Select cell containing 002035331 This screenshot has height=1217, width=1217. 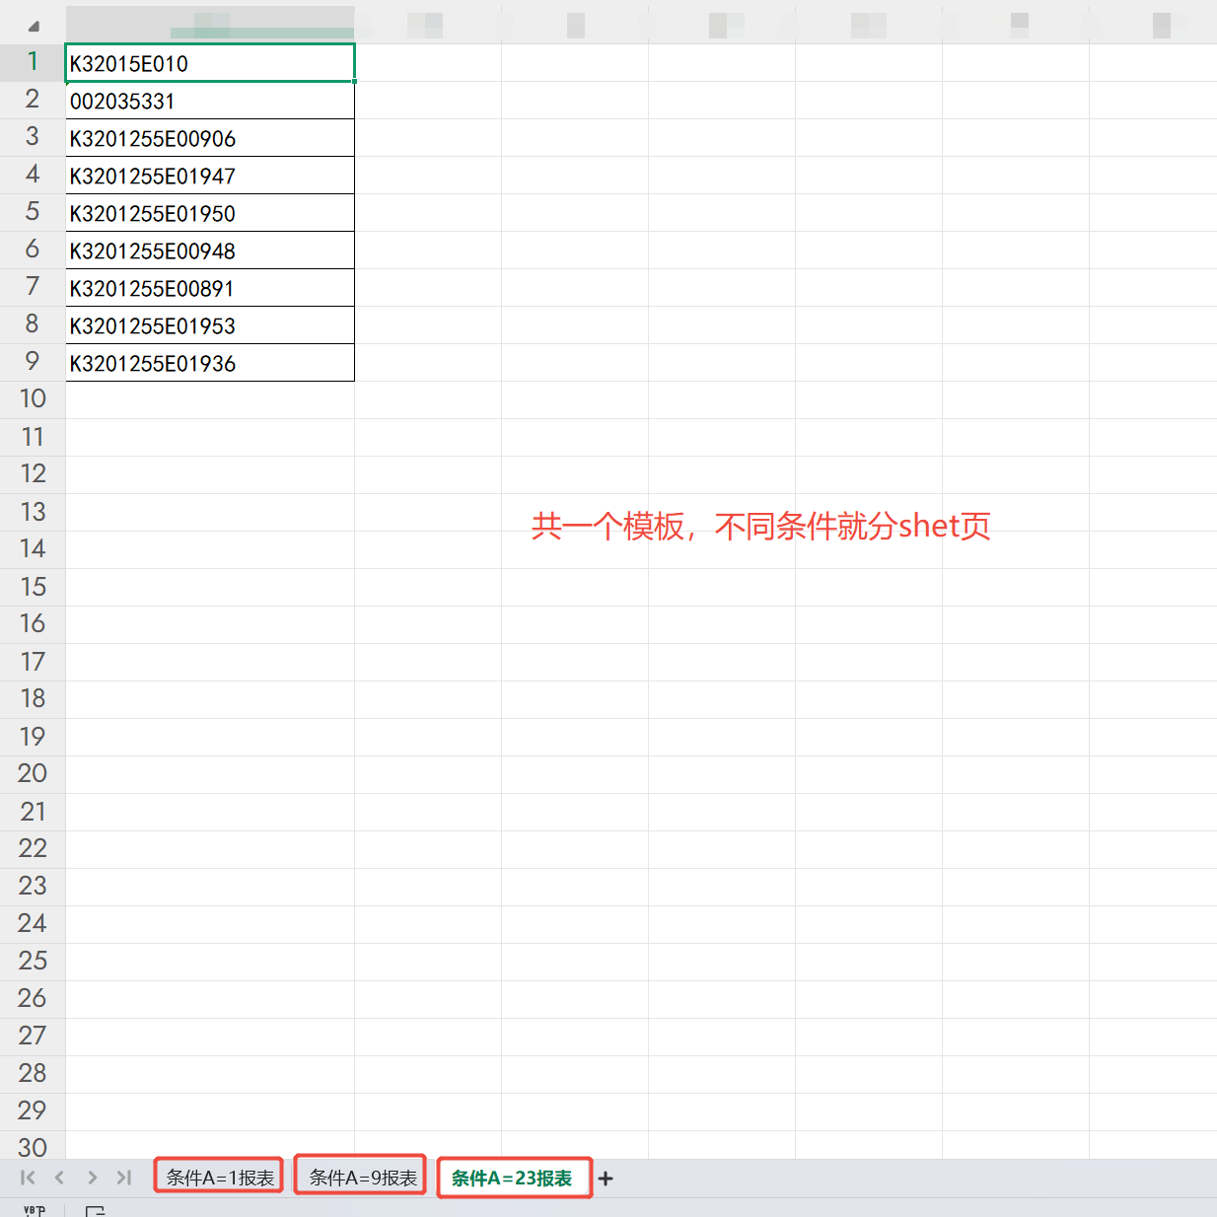[210, 101]
